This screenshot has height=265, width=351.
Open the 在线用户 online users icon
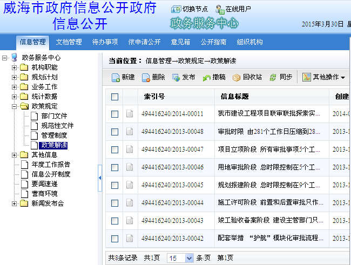219,9
